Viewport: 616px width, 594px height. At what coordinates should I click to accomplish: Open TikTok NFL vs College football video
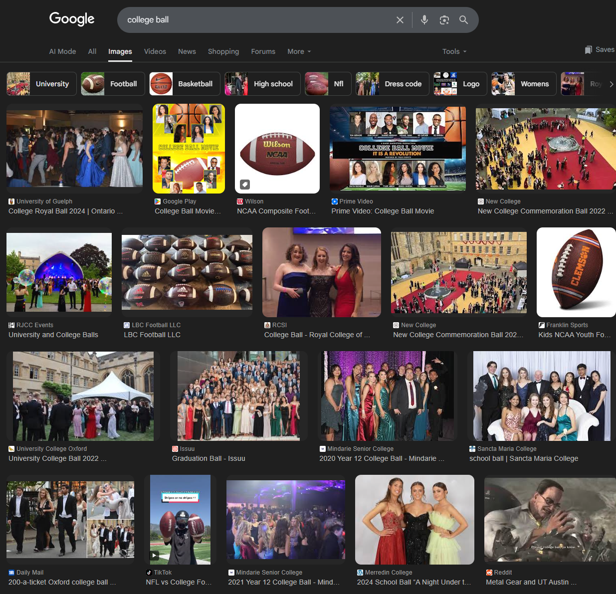tap(180, 520)
